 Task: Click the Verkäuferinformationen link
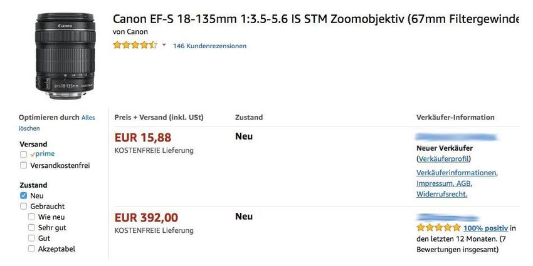(456, 173)
